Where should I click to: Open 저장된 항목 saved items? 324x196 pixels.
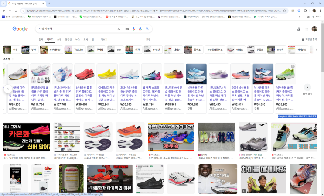pyautogui.click(x=309, y=39)
